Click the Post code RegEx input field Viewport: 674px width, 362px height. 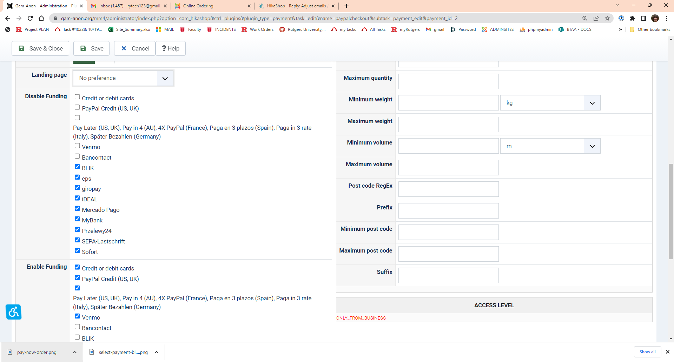tap(448, 189)
